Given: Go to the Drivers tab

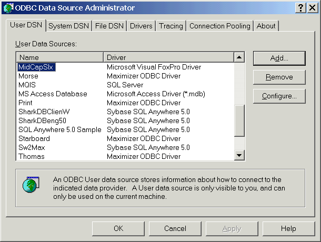Looking at the screenshot, I should (141, 26).
